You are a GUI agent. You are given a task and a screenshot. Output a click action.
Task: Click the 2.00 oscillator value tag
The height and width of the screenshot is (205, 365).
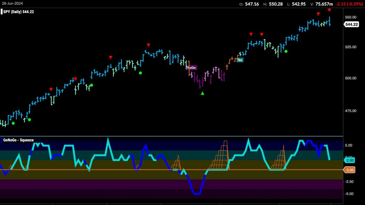349,160
